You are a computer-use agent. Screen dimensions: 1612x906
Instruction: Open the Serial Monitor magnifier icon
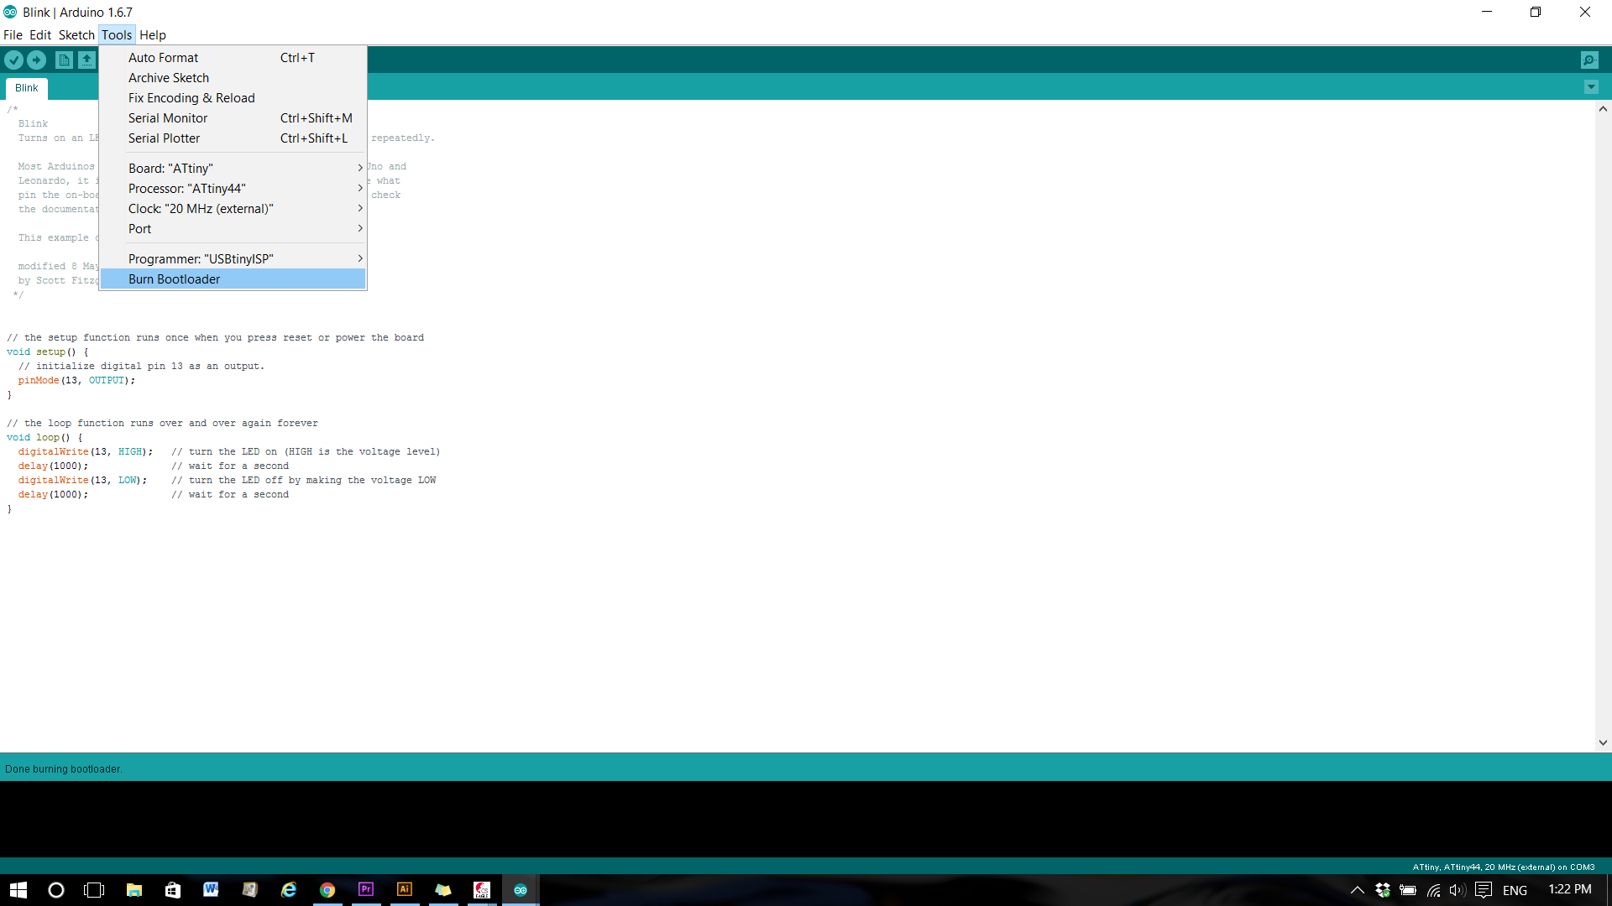[x=1589, y=60]
